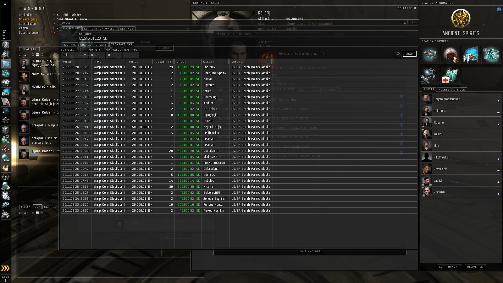Click the Edit Contact button

310,251
